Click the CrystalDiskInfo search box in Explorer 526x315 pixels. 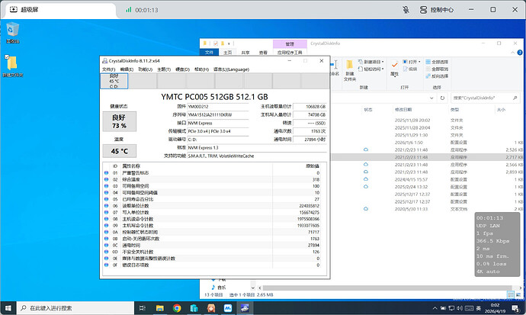tap(485, 98)
